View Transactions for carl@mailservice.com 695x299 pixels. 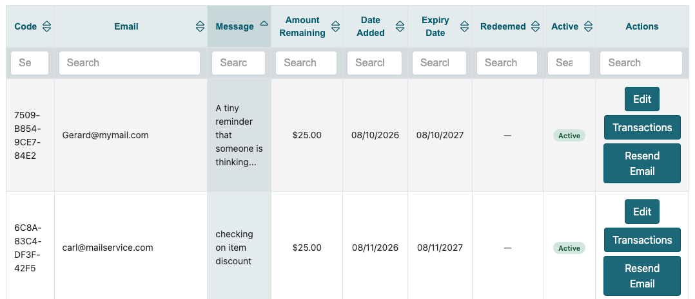click(642, 240)
